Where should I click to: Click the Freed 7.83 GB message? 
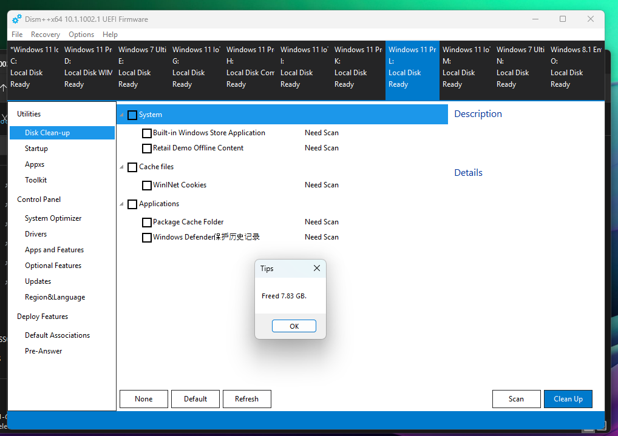tap(284, 296)
